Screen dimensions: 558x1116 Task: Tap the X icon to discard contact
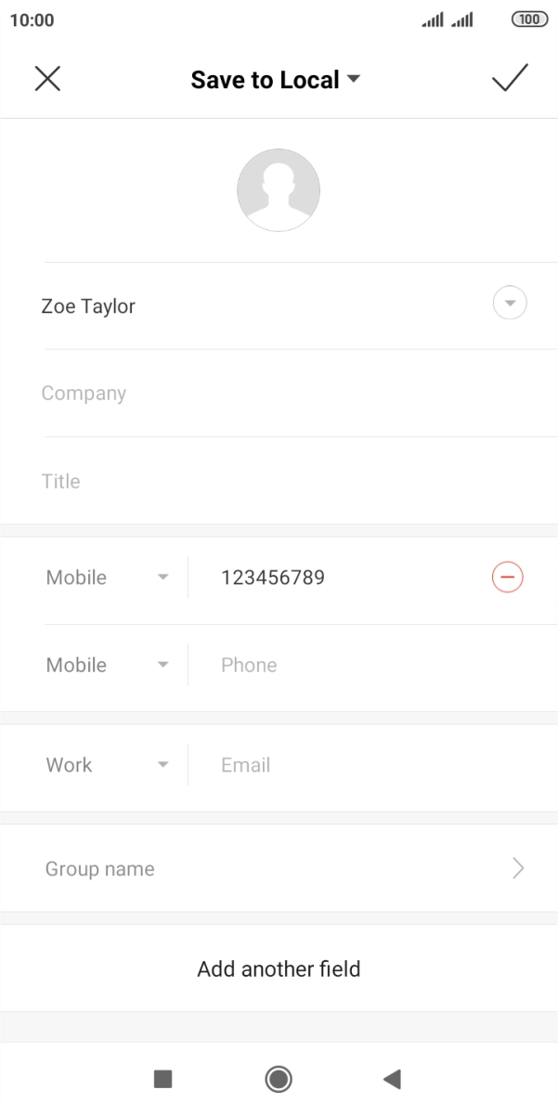[47, 79]
